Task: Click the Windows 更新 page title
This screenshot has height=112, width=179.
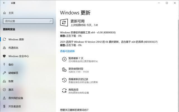Action: point(75,13)
